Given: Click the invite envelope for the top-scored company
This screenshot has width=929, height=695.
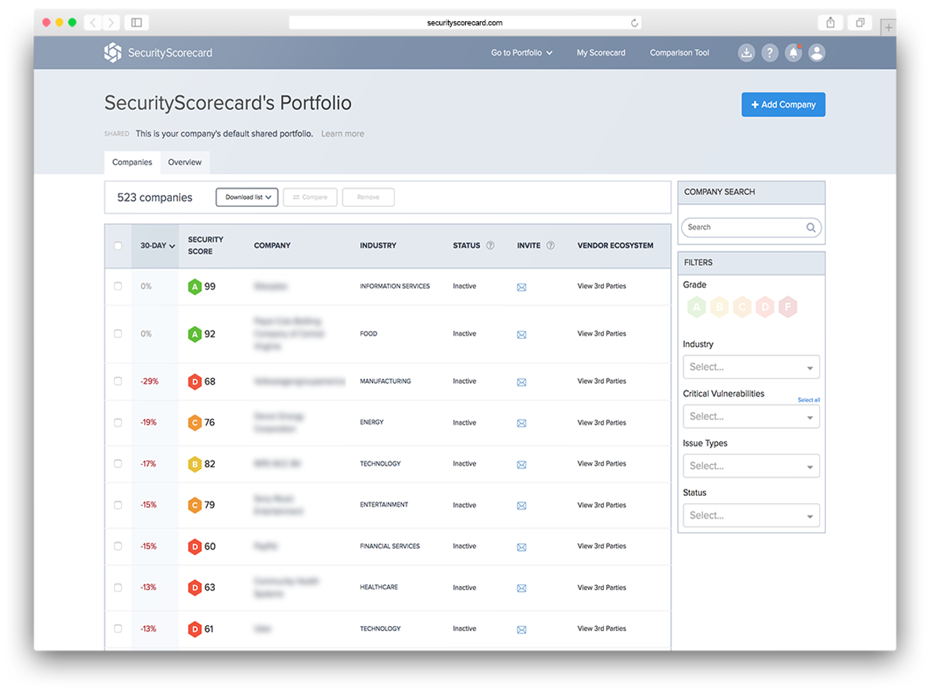Looking at the screenshot, I should (x=521, y=287).
